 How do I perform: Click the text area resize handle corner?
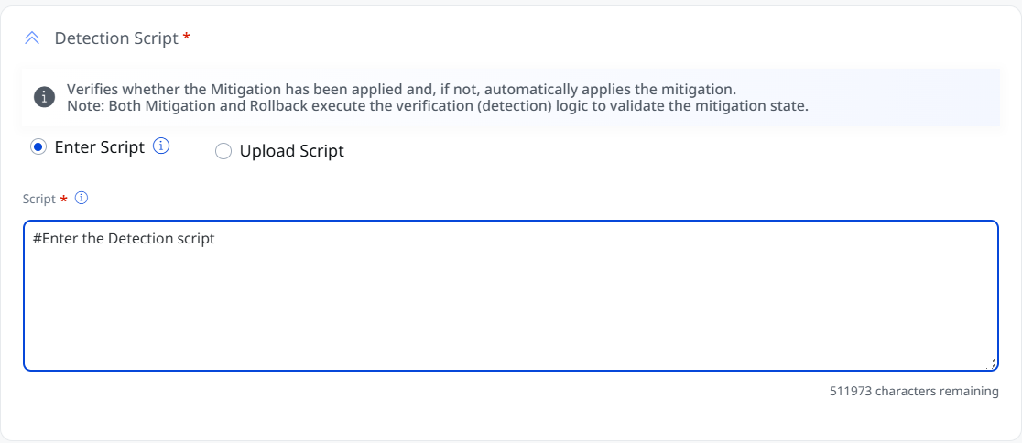[992, 364]
